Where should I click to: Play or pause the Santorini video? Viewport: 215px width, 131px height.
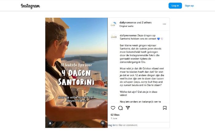[76, 73]
